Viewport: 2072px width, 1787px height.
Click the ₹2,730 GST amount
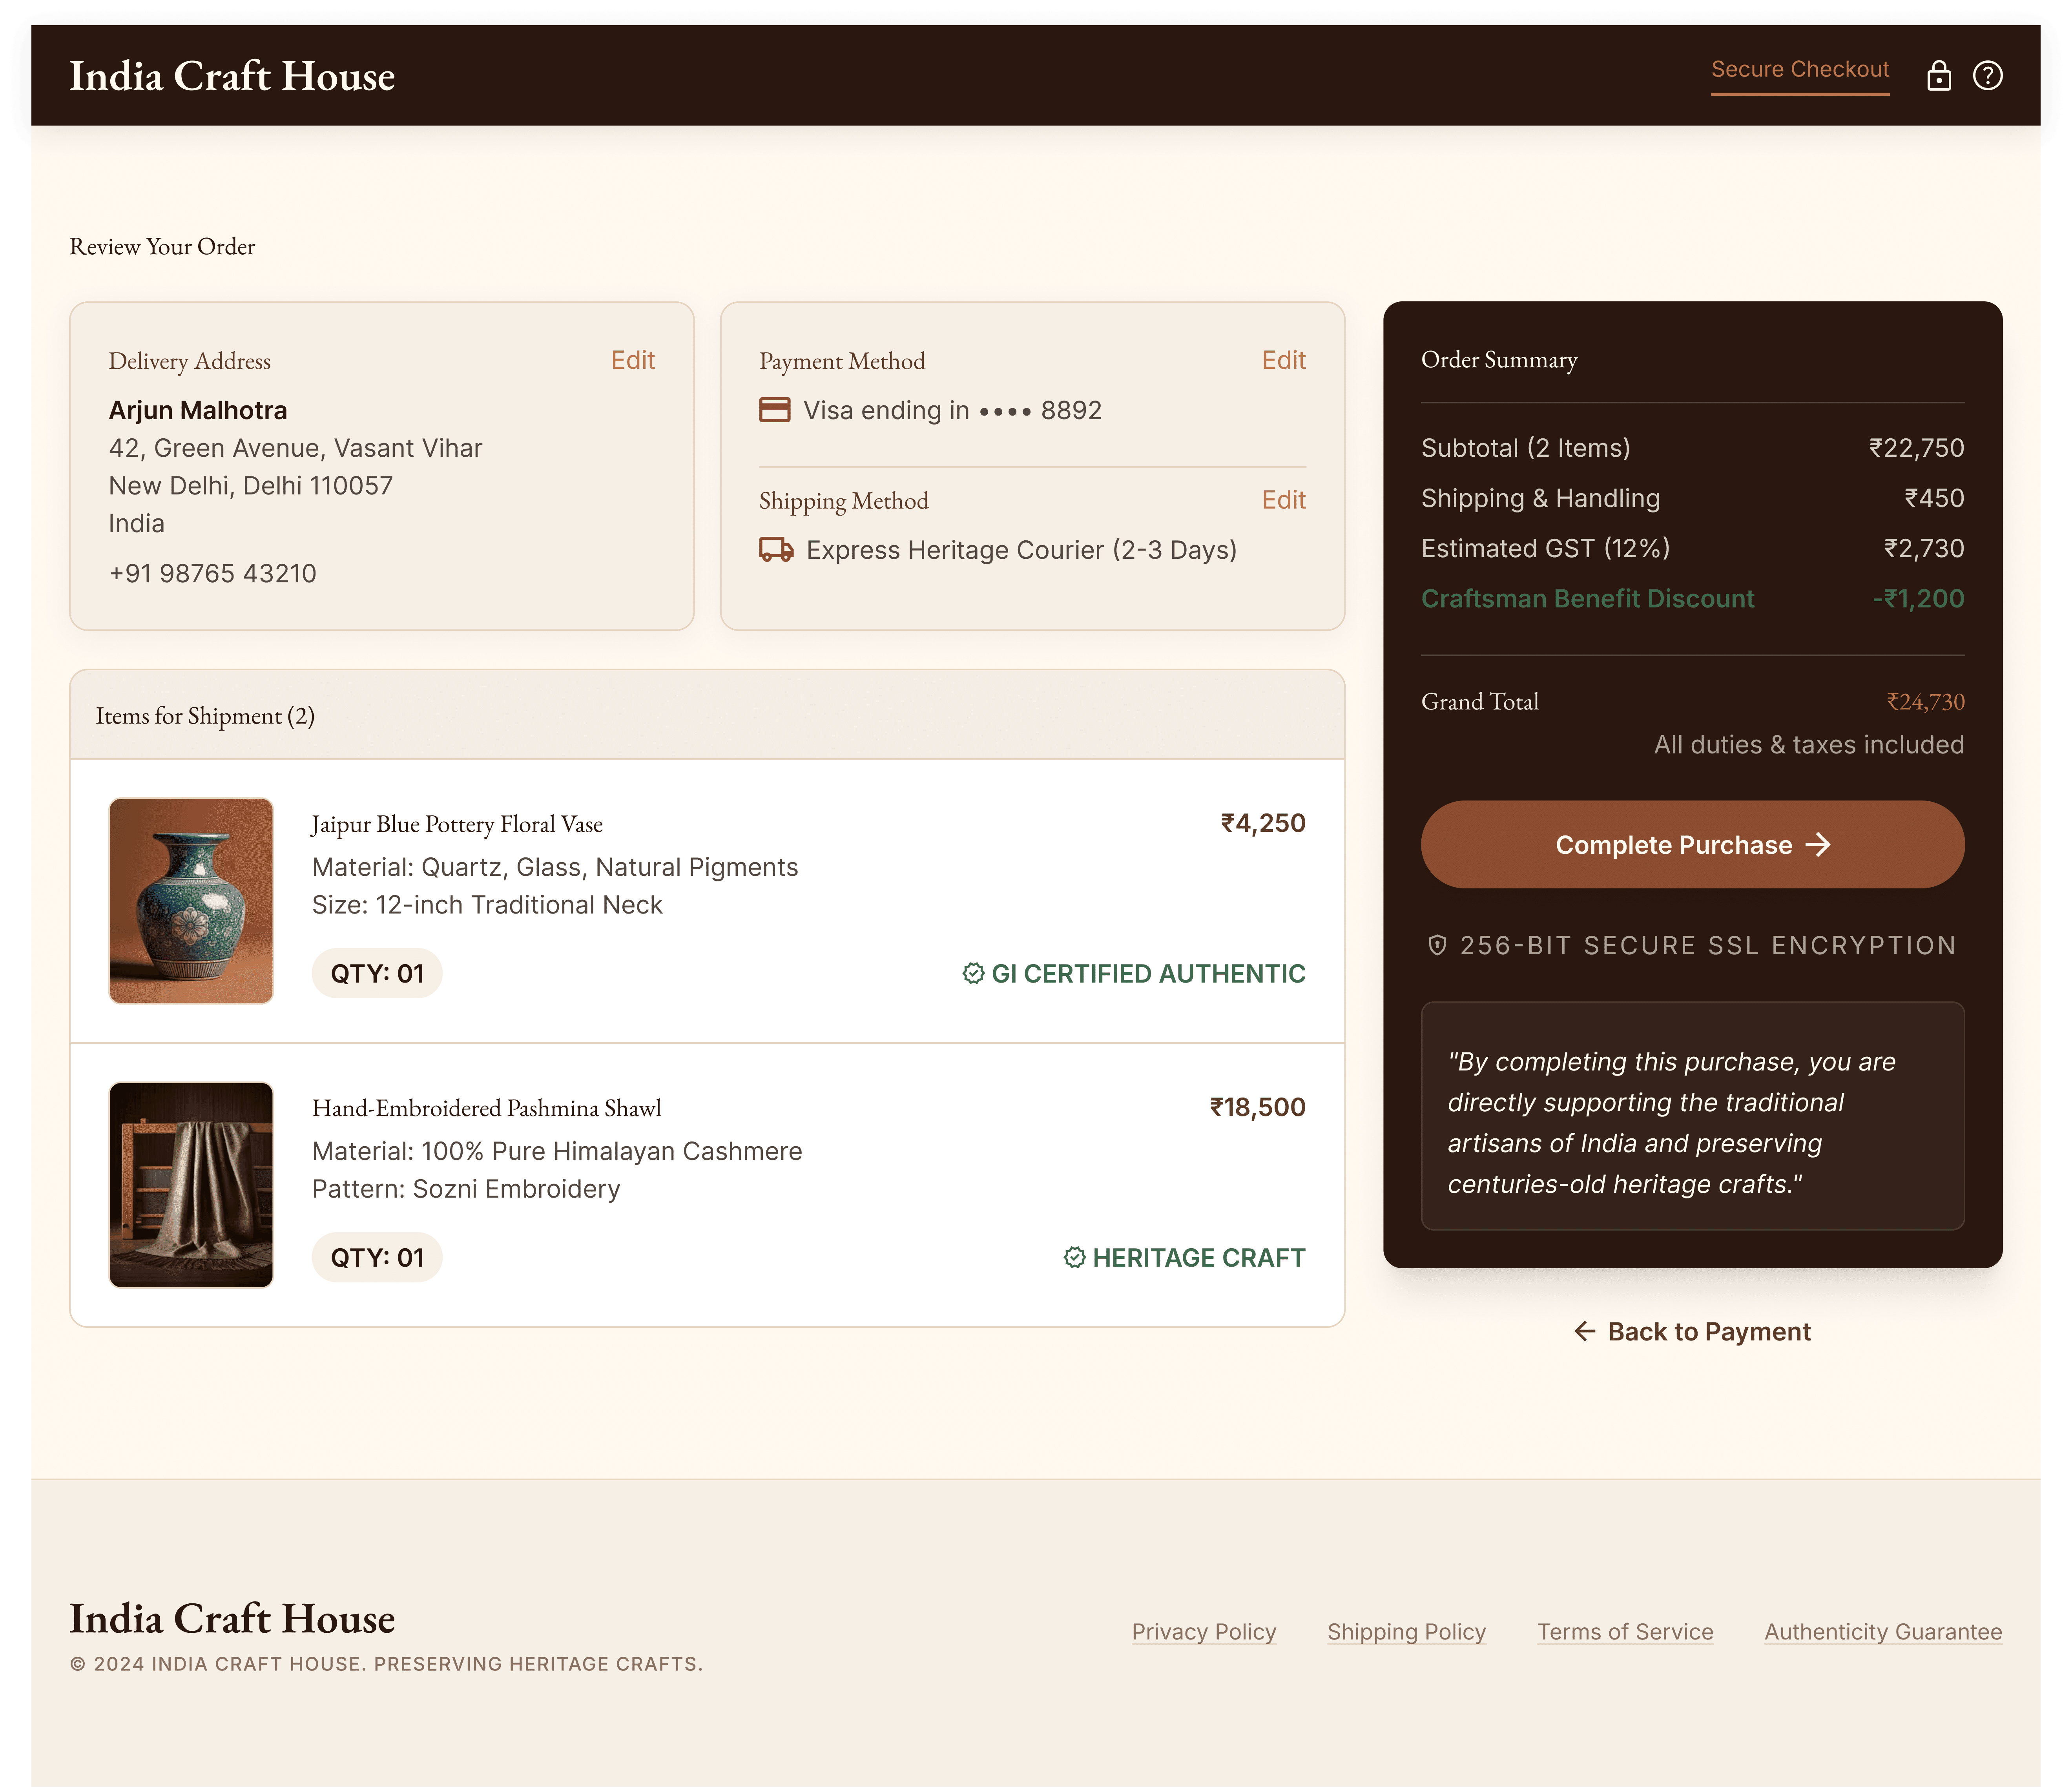(1924, 548)
